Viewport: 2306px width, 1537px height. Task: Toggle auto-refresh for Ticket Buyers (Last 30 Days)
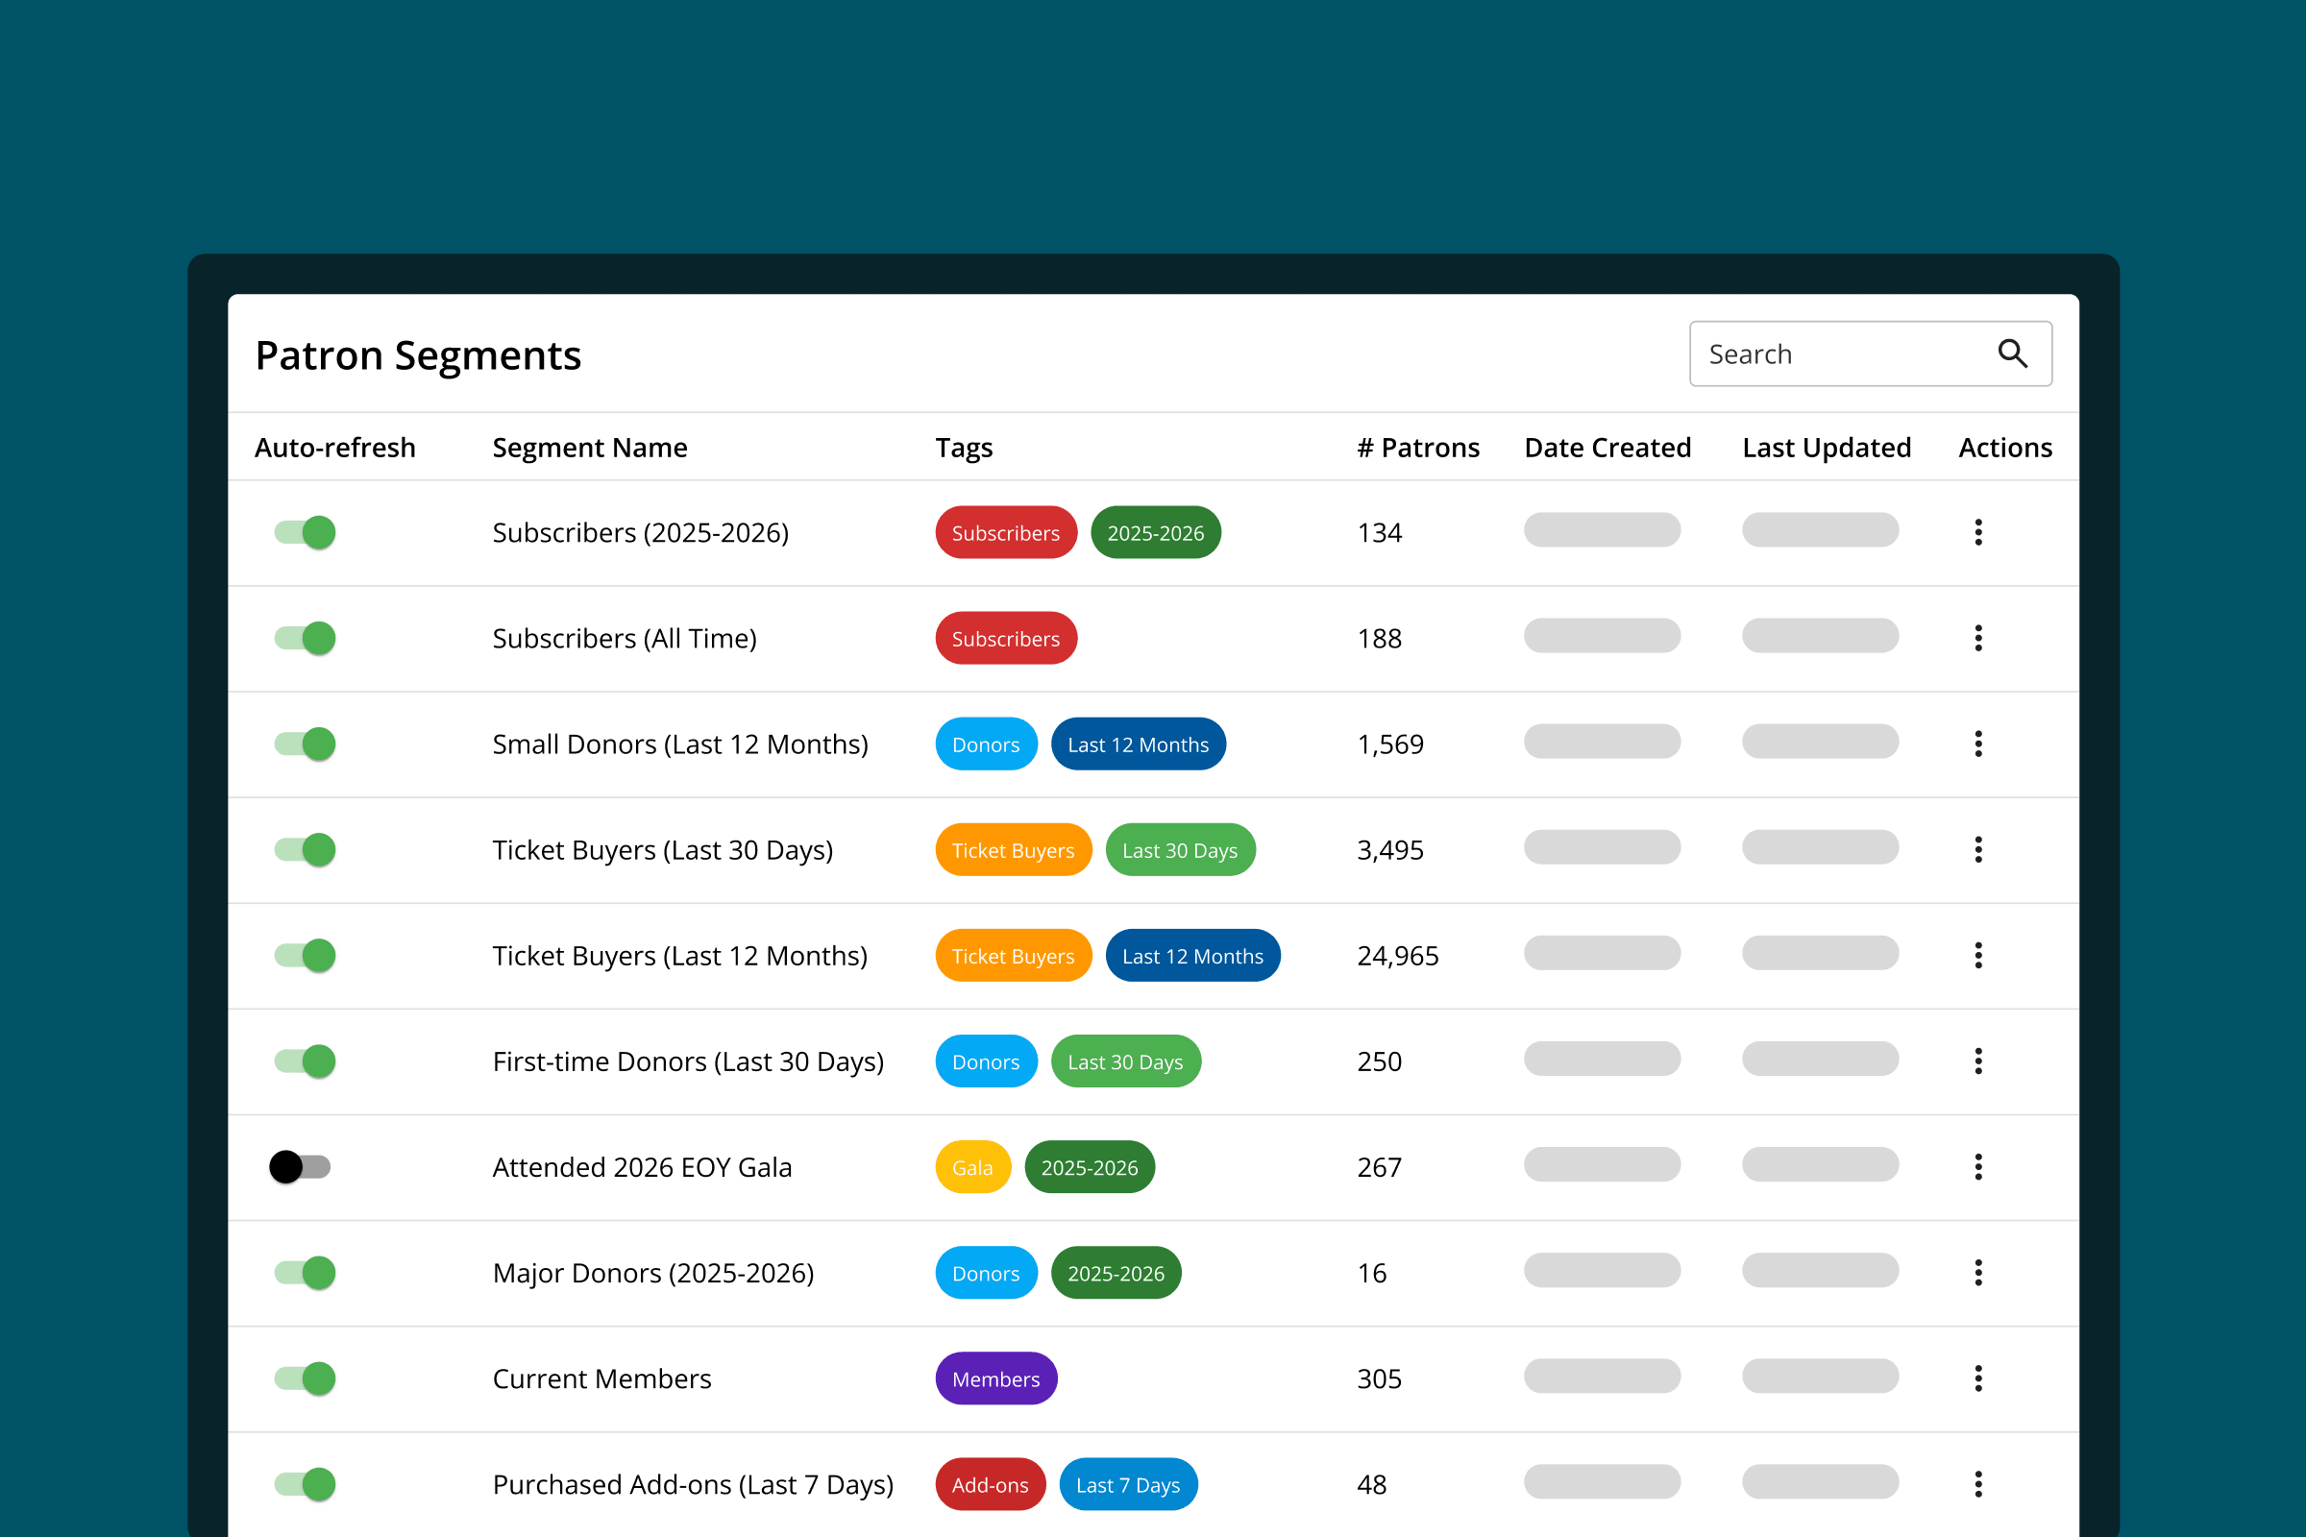pos(305,850)
